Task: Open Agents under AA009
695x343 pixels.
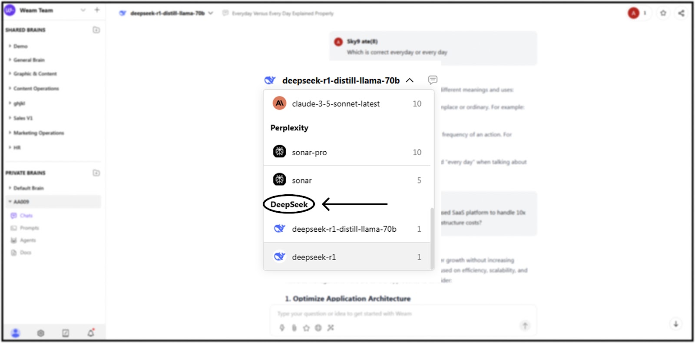Action: (28, 240)
